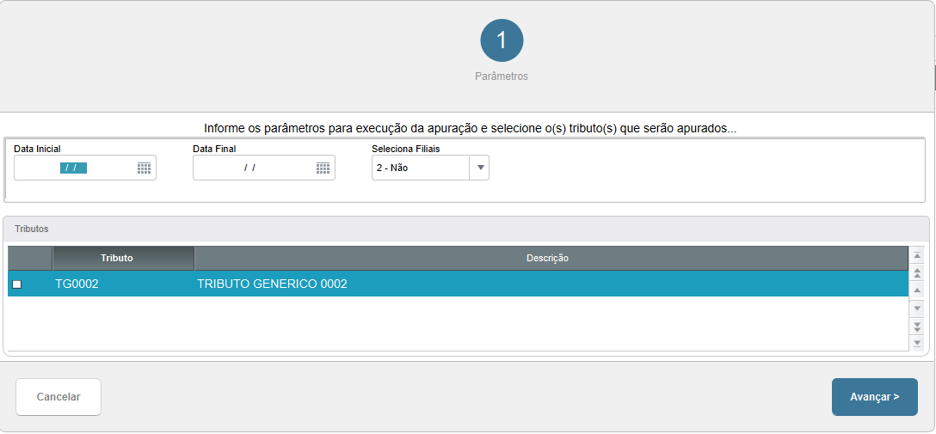Click the Cancelar button
This screenshot has height=434, width=936.
pos(58,397)
